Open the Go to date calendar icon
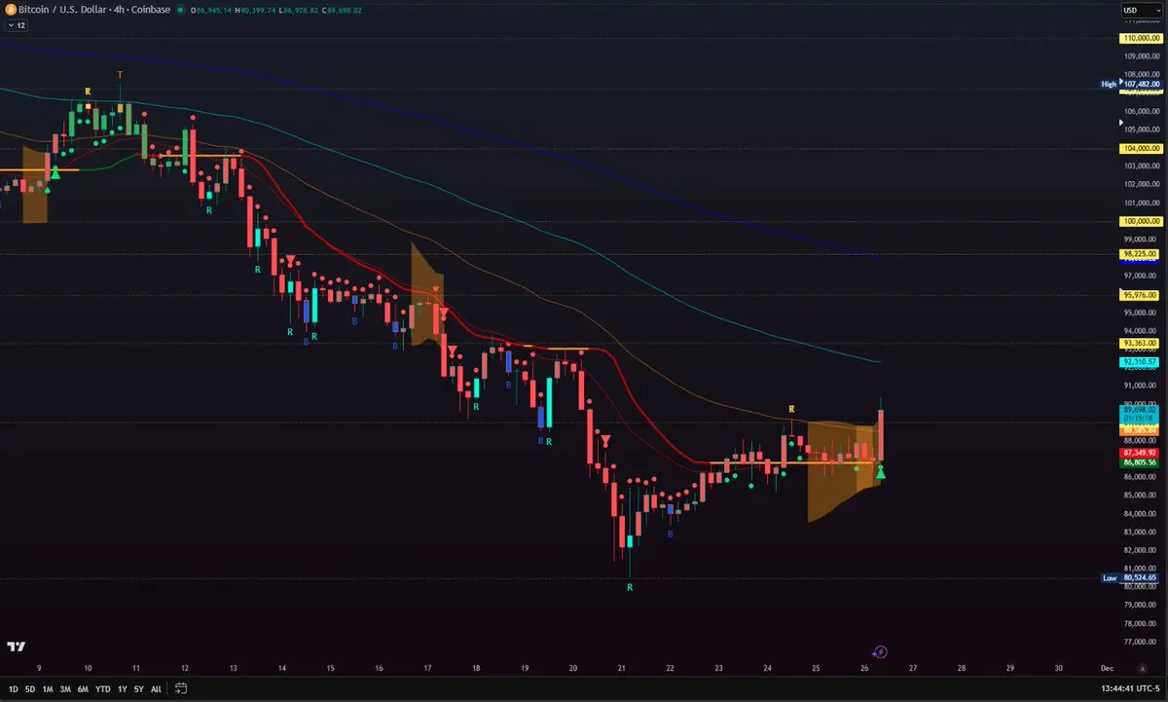Viewport: 1168px width, 702px height. click(x=181, y=688)
